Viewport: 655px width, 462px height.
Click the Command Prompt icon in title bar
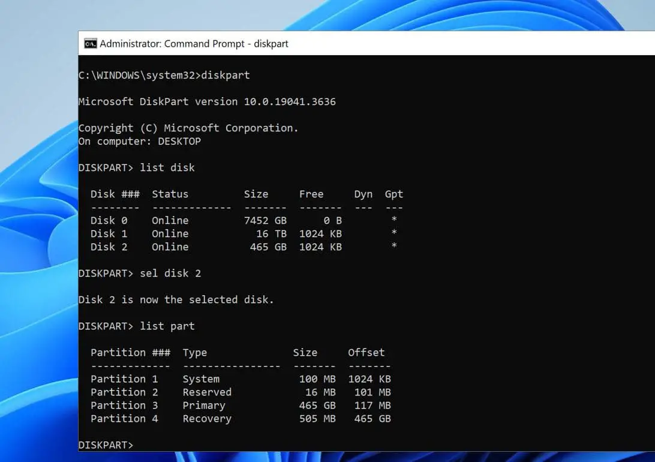point(90,43)
